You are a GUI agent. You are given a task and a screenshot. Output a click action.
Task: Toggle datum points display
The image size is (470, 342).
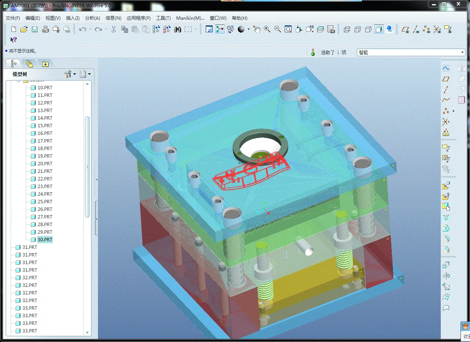(427, 29)
